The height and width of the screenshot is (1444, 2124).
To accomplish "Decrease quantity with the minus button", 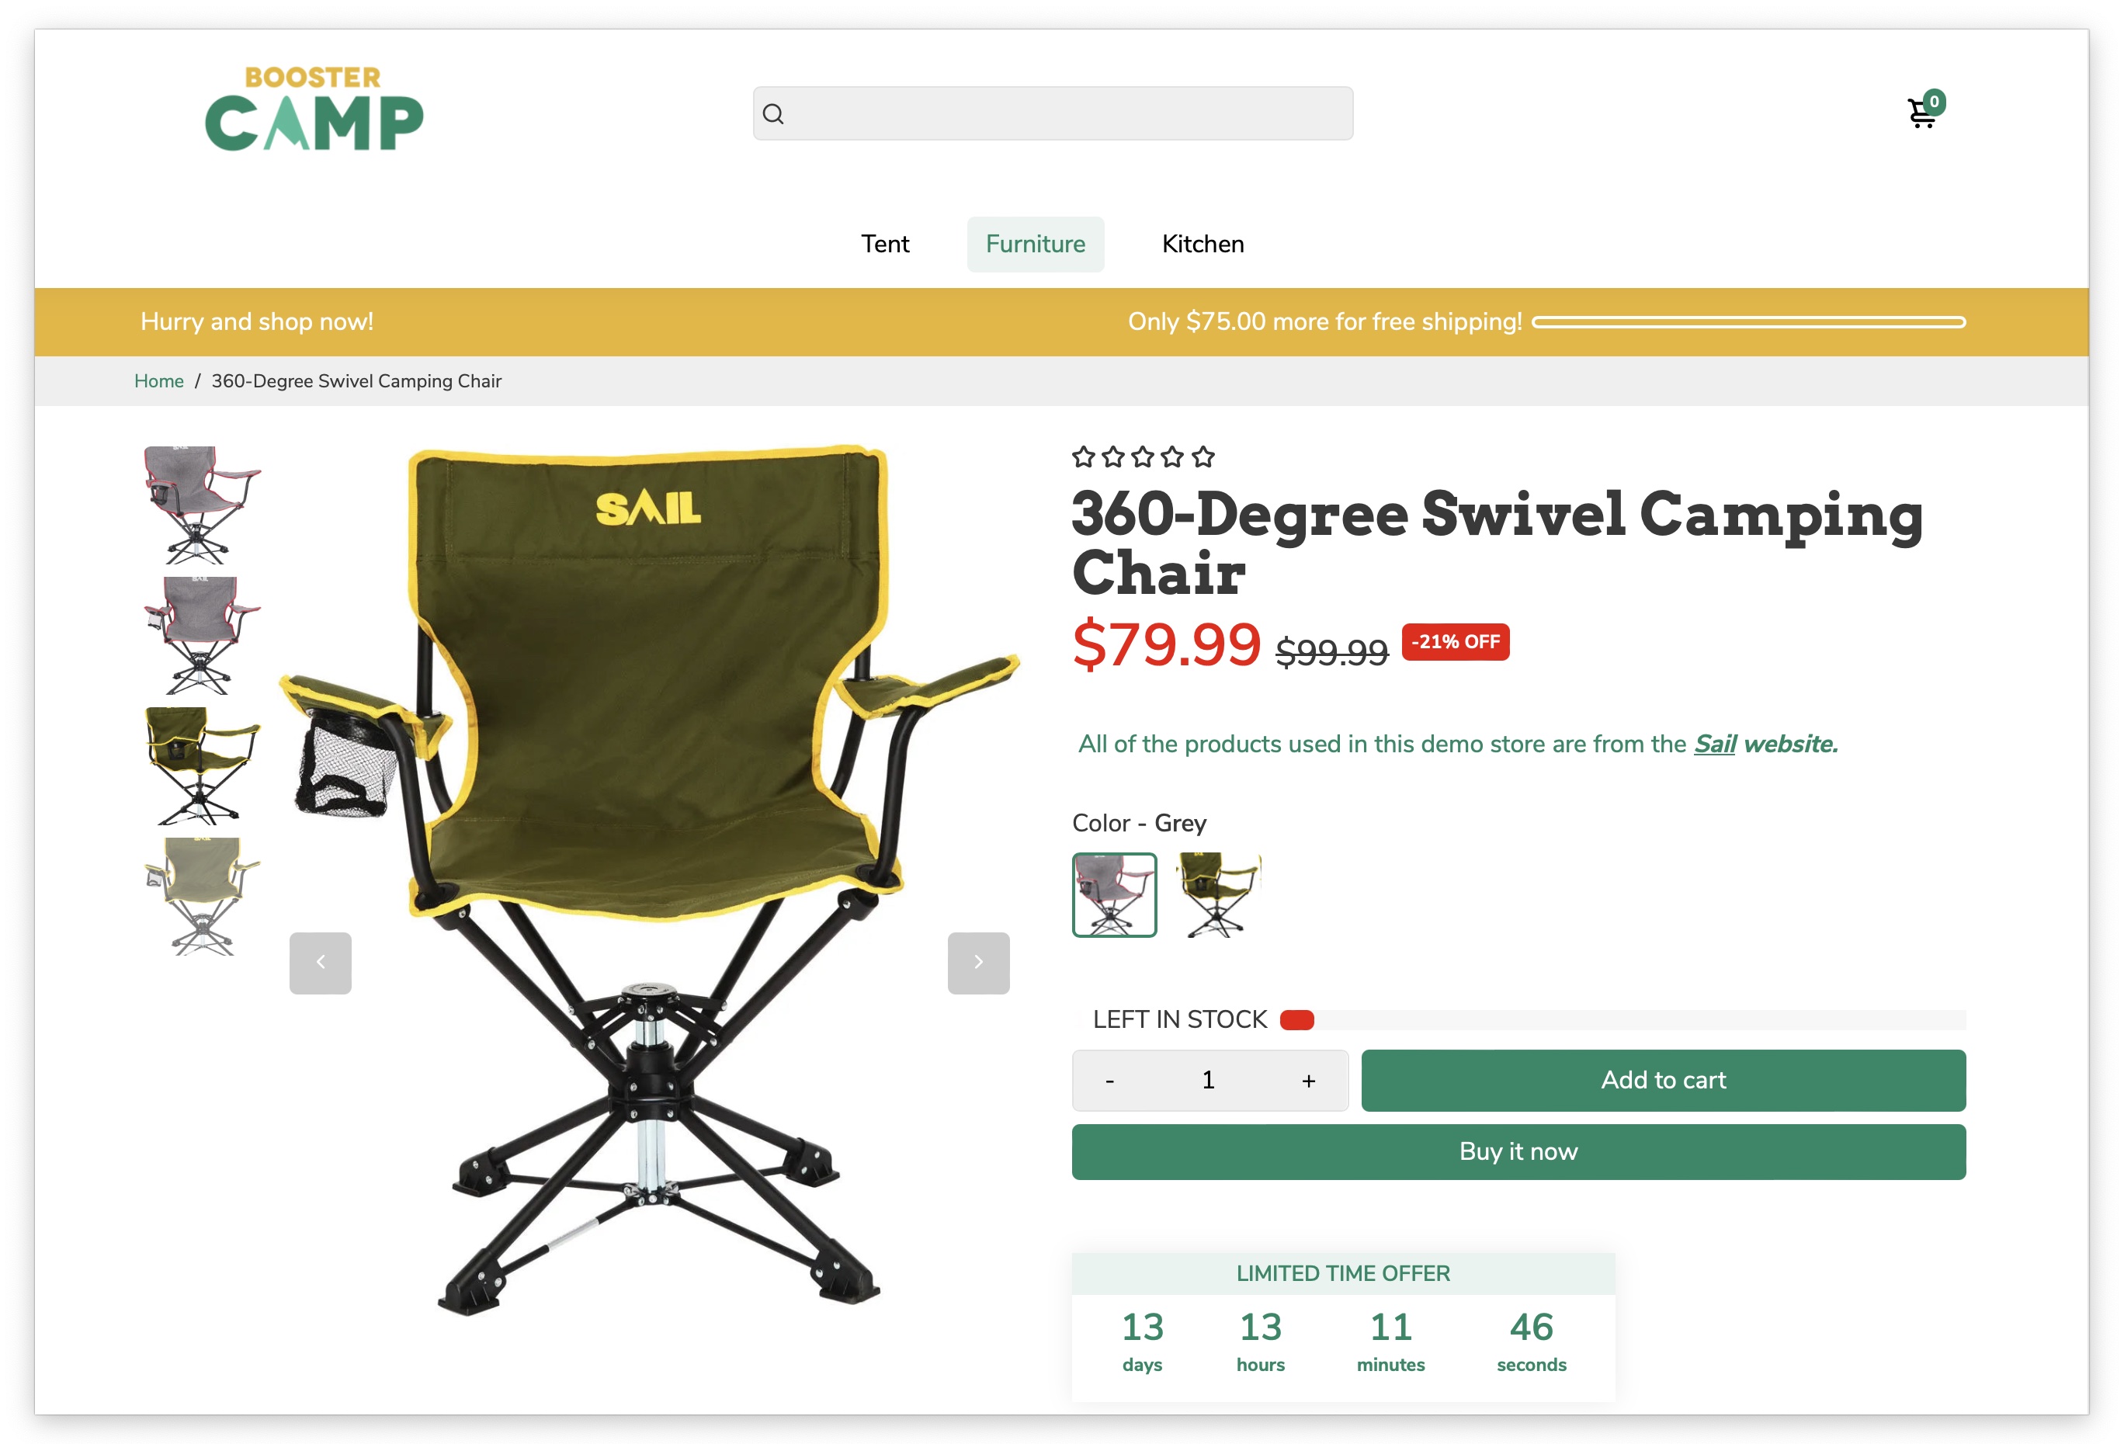I will 1109,1080.
